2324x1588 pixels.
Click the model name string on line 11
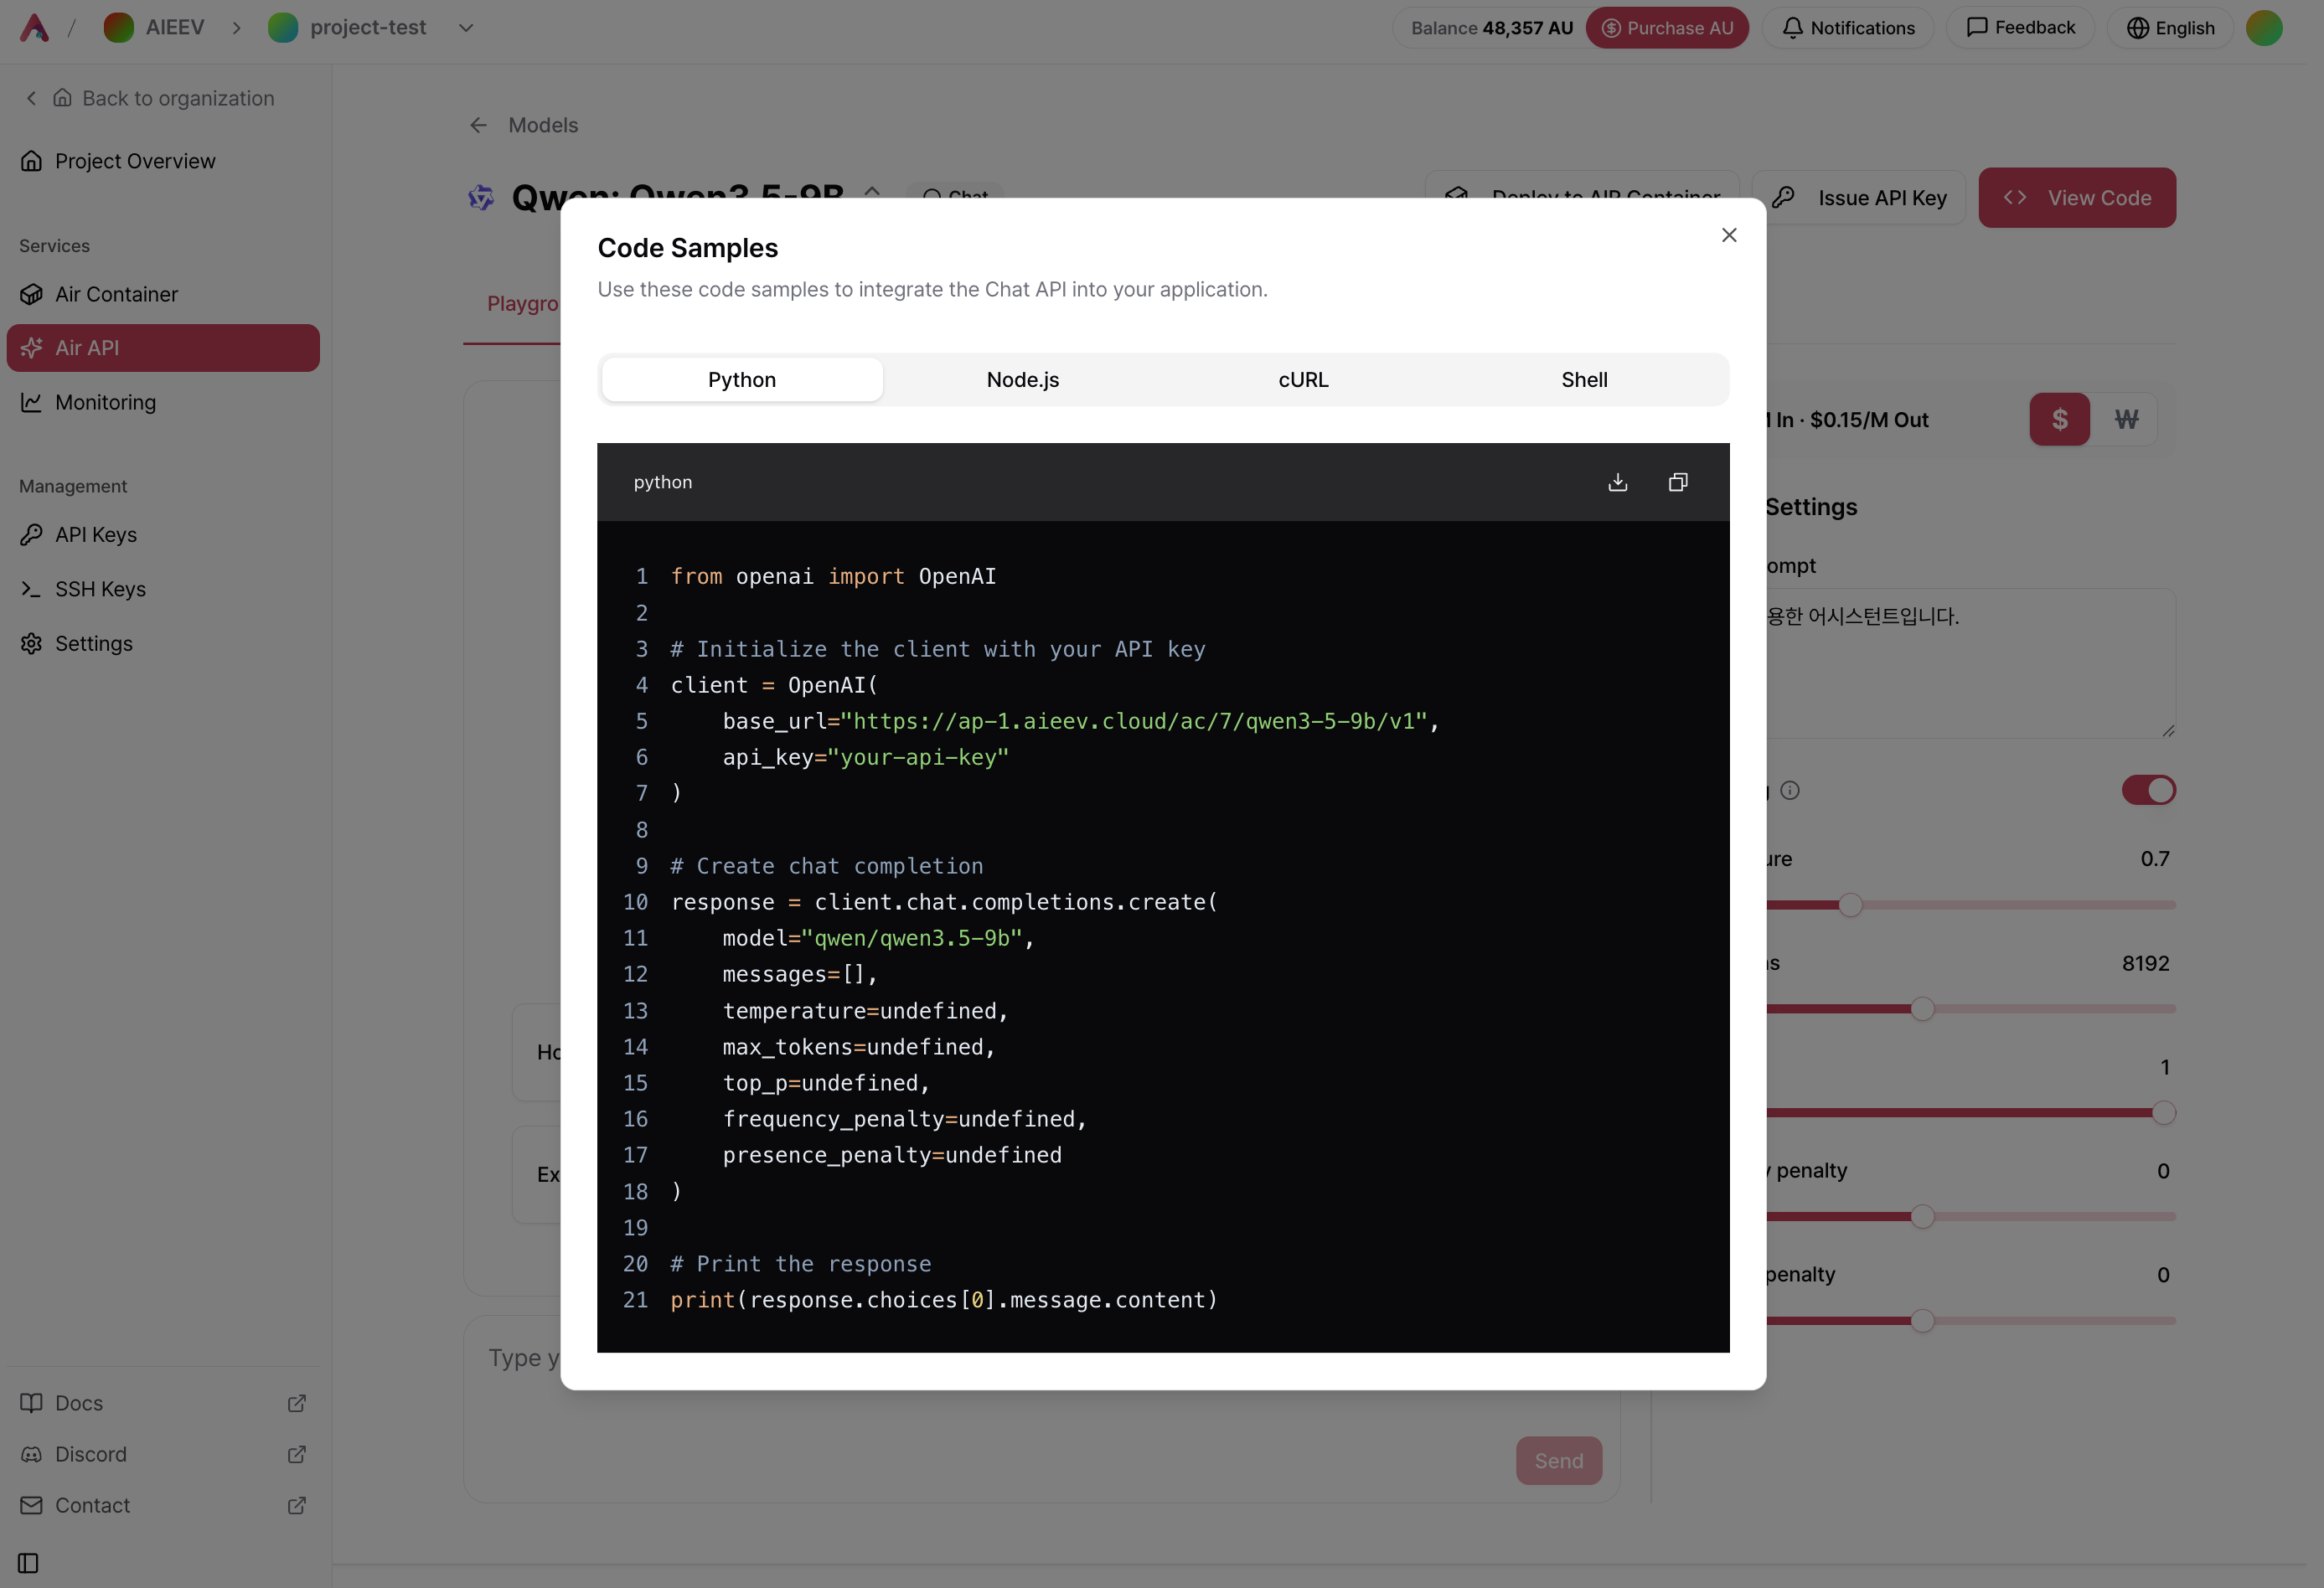click(x=912, y=938)
